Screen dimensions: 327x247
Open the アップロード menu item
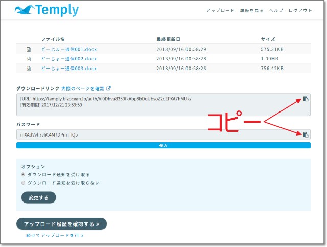tap(220, 10)
